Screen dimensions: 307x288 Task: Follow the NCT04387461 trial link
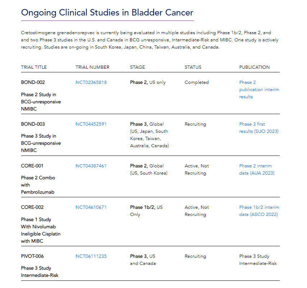(91, 166)
